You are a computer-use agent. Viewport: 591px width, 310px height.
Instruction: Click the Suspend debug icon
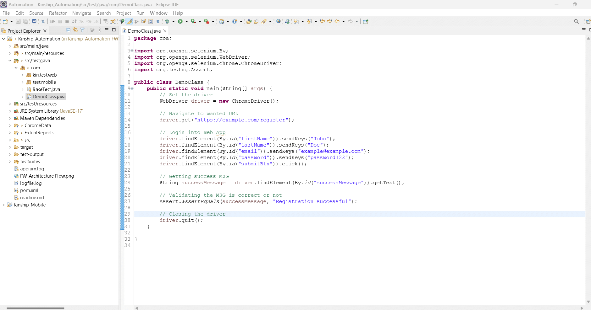pos(60,21)
